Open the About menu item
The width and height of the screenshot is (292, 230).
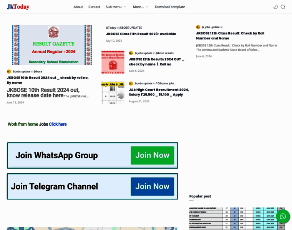click(x=78, y=7)
